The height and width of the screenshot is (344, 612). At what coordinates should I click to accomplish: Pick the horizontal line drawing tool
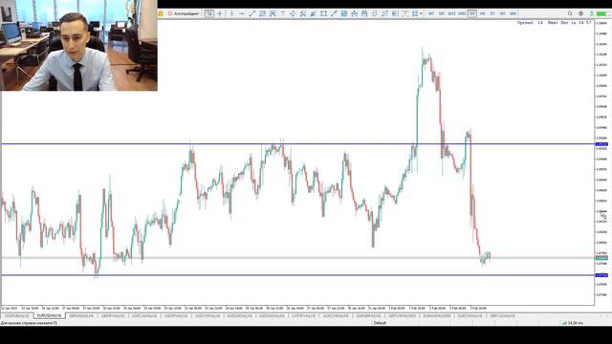point(242,13)
